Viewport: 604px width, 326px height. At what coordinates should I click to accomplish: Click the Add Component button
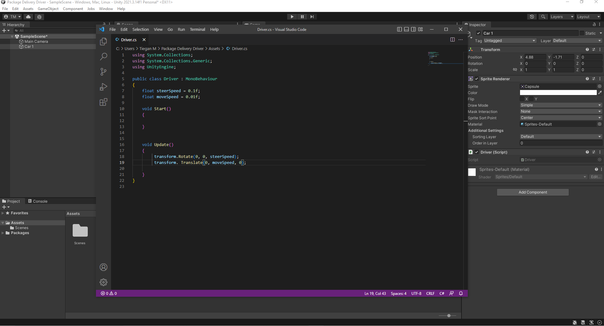533,192
